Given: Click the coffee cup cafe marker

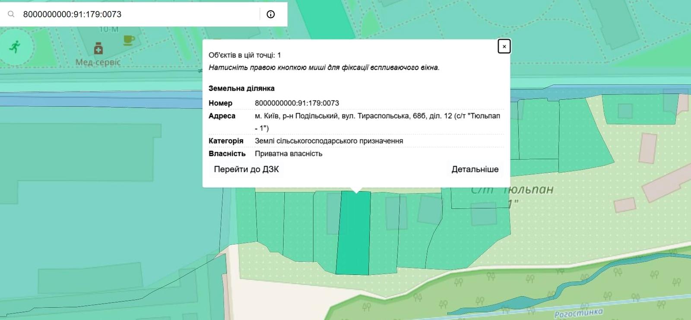Looking at the screenshot, I should pyautogui.click(x=129, y=41).
